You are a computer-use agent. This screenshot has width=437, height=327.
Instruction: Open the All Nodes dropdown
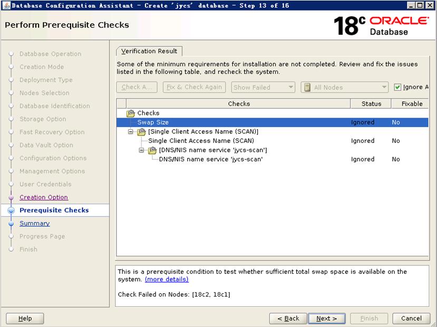coord(345,87)
